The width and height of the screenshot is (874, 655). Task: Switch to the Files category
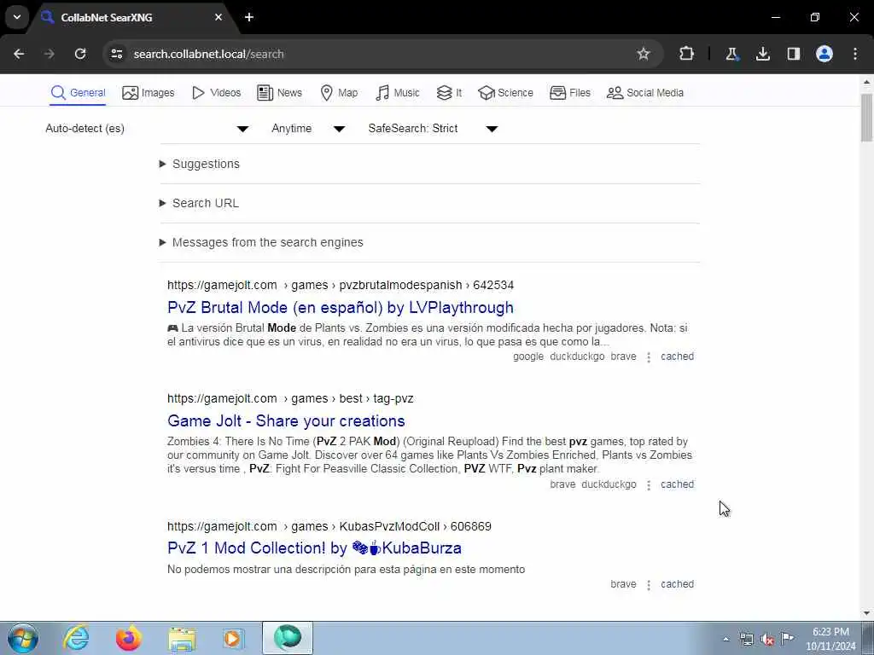coord(569,93)
